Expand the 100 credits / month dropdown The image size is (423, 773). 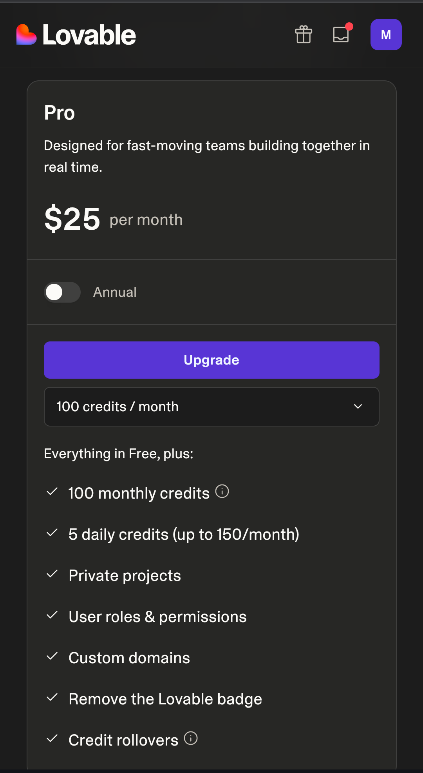(211, 406)
